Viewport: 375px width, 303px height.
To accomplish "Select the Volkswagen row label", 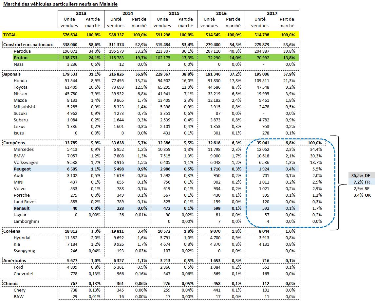I will pyautogui.click(x=26, y=163).
